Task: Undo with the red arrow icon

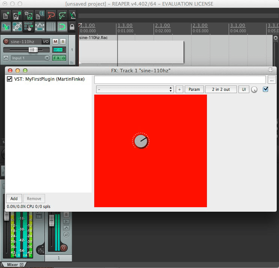Action: tap(51, 15)
